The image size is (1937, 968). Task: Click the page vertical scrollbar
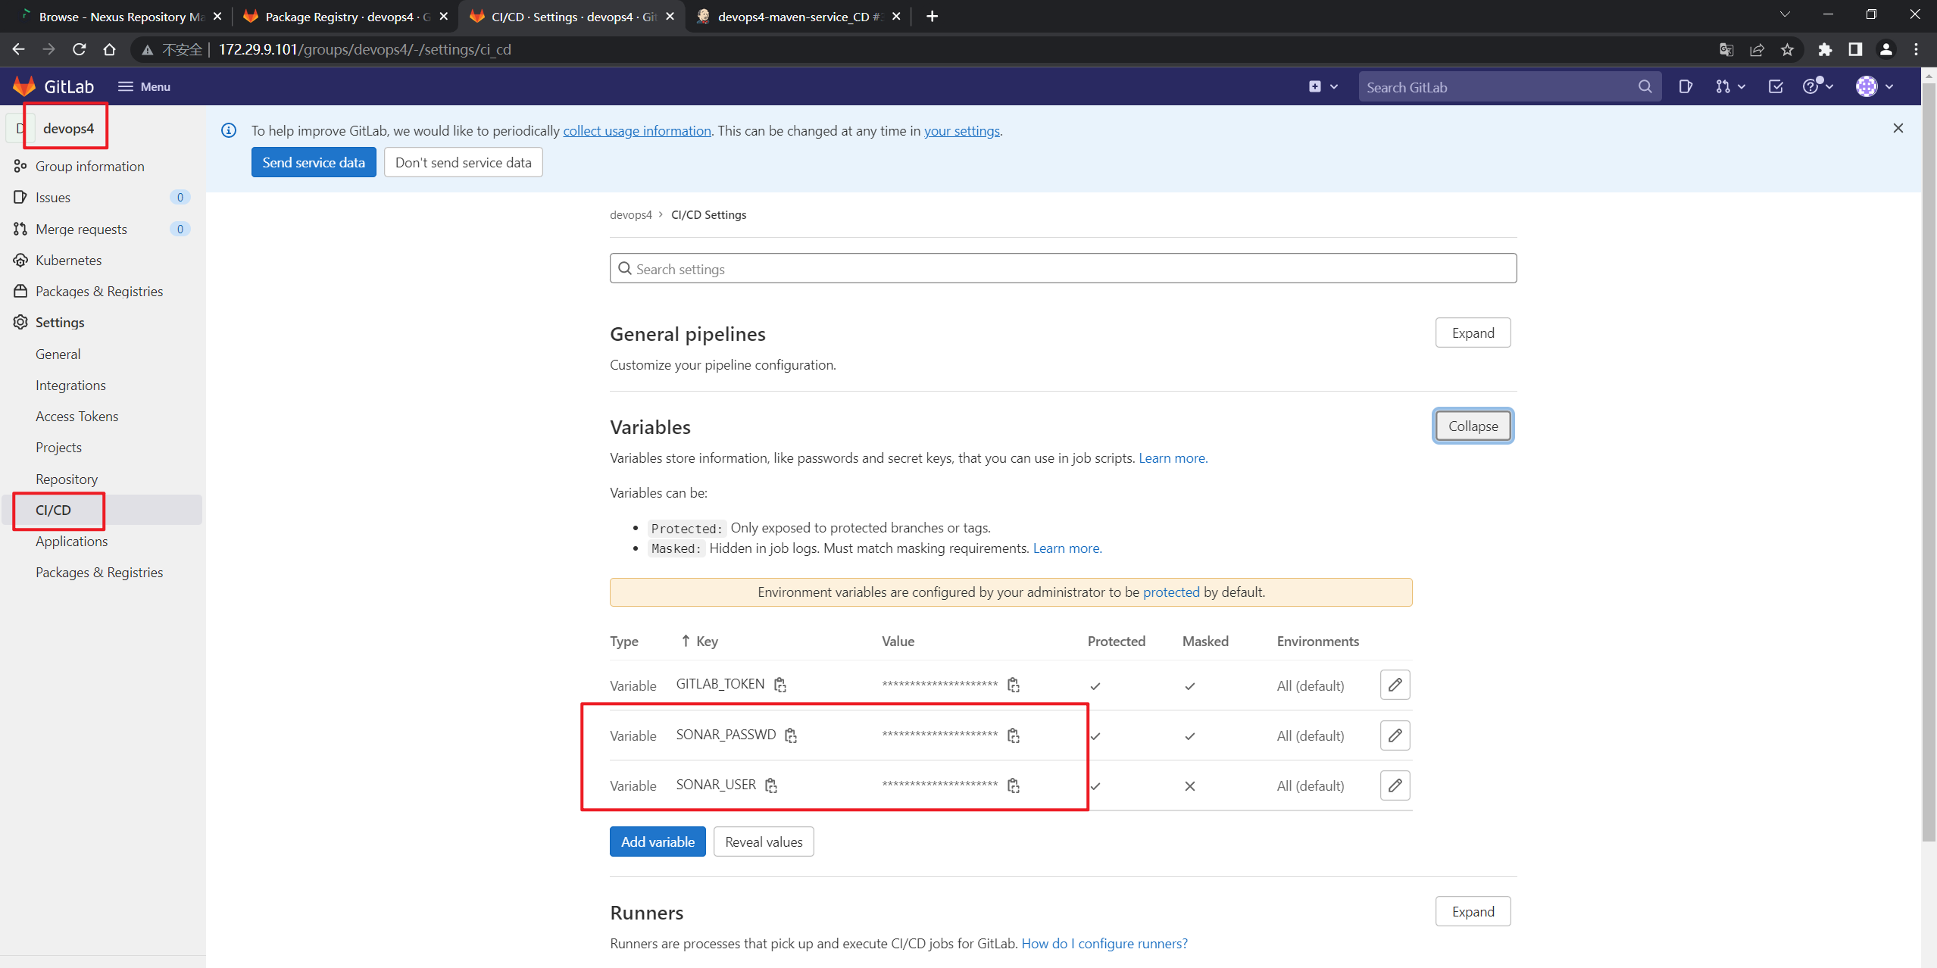coord(1929,462)
